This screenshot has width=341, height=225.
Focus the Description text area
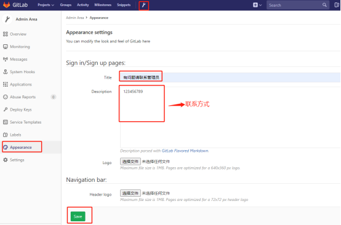coord(230,117)
